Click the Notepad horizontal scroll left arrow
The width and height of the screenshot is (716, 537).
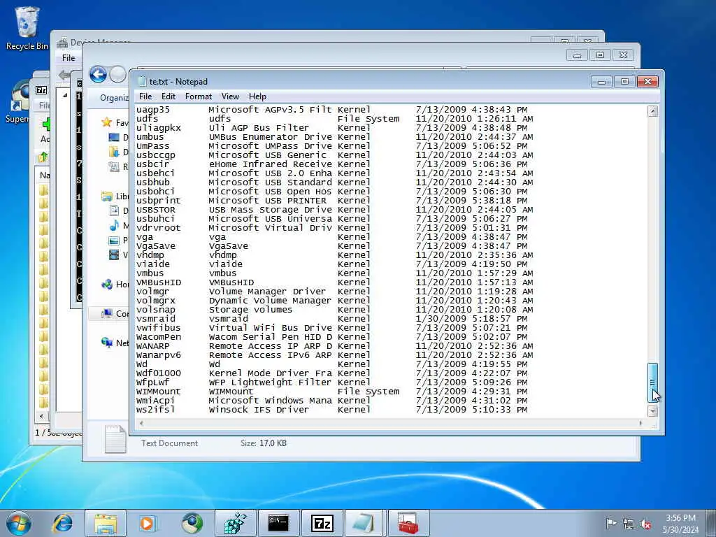click(141, 423)
